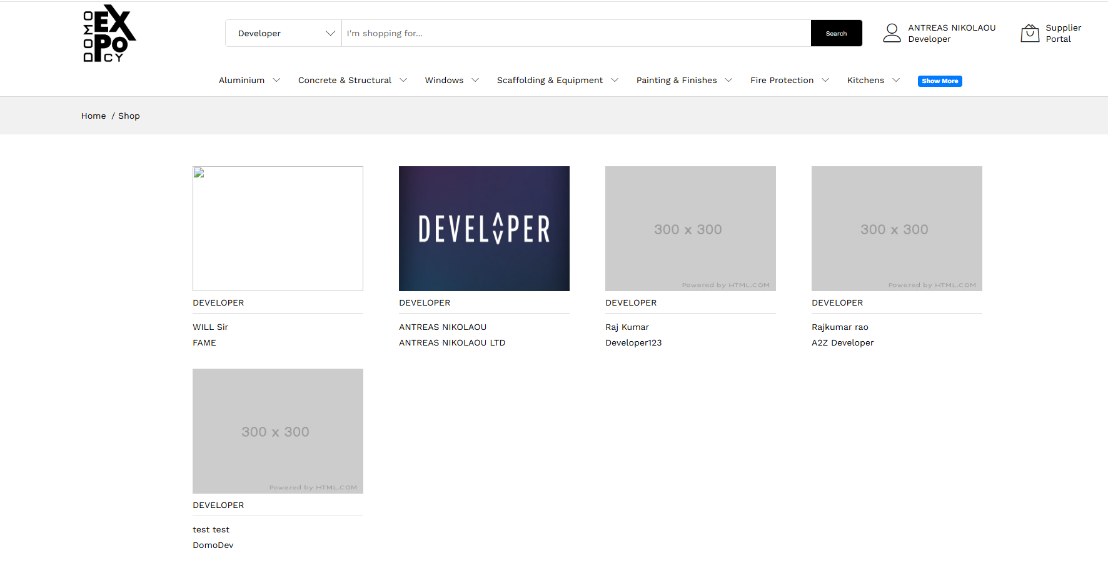Click the Domo Expo CY logo
Screen dimensions: 1108x563
tap(109, 33)
